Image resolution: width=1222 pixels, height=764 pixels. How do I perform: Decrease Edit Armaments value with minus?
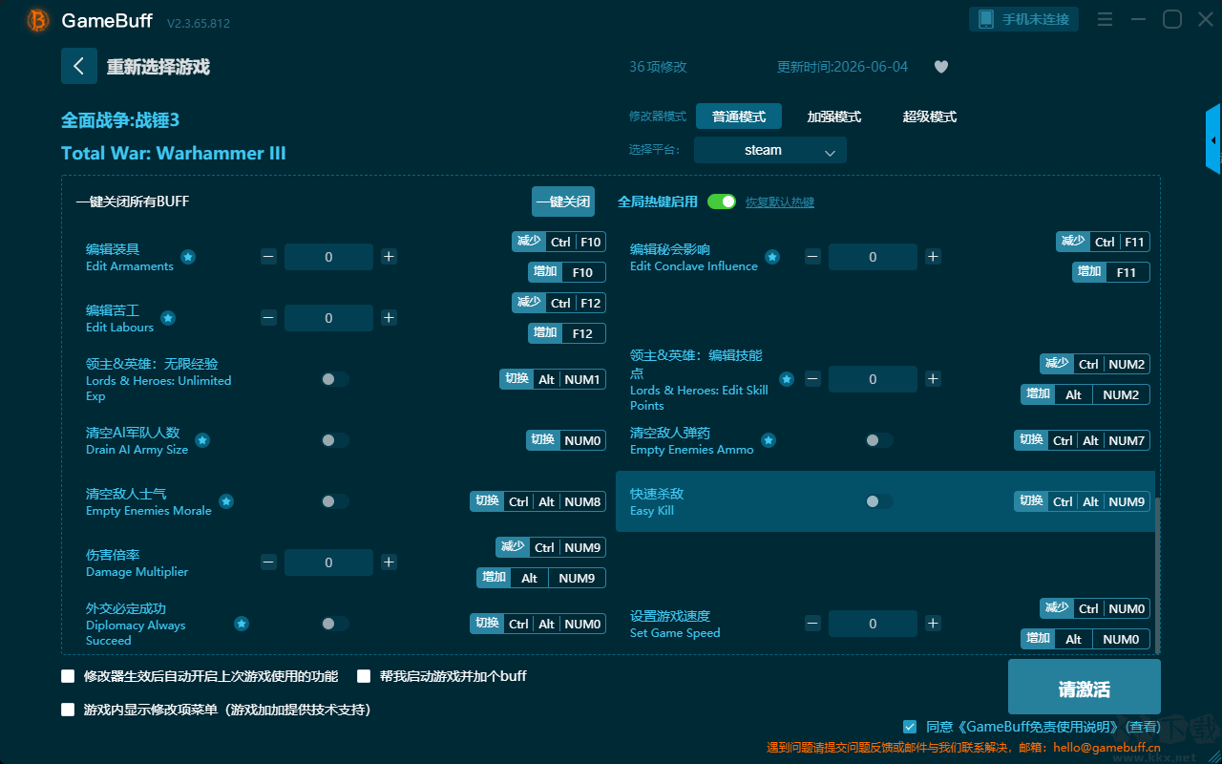268,257
